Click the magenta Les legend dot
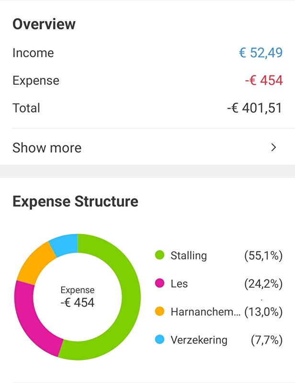295x383 pixels. (x=159, y=283)
